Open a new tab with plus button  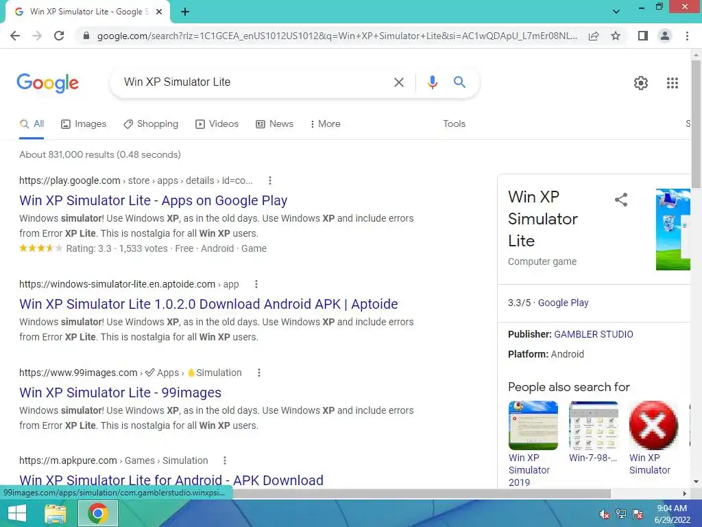point(185,12)
